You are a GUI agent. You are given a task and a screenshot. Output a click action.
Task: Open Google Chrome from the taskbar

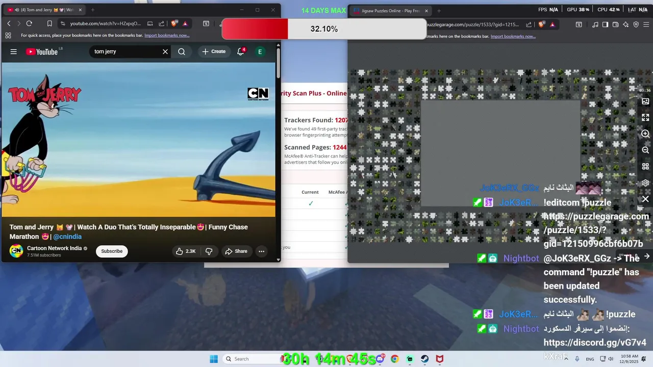point(394,359)
